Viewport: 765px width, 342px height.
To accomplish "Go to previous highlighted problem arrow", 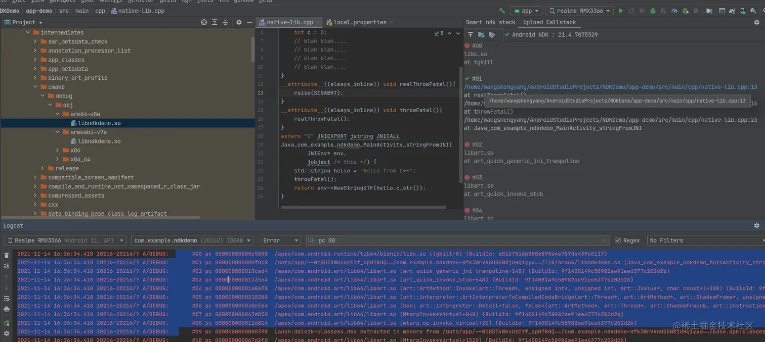I will coord(449,33).
